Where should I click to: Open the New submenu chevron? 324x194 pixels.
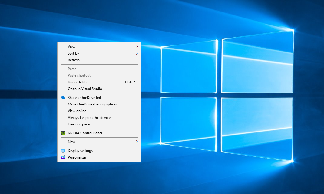click(136, 142)
